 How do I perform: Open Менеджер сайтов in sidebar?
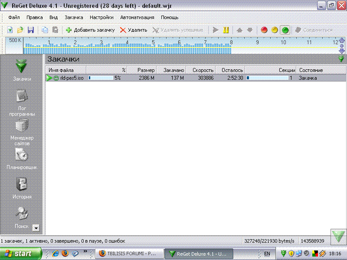pos(22,132)
